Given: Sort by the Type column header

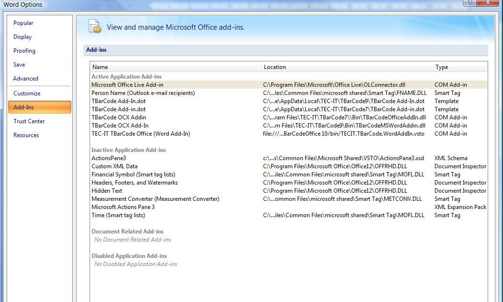Looking at the screenshot, I should pyautogui.click(x=460, y=67).
